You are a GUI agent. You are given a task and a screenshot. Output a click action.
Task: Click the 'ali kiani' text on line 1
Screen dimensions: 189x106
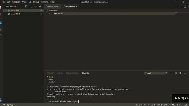coord(58,14)
